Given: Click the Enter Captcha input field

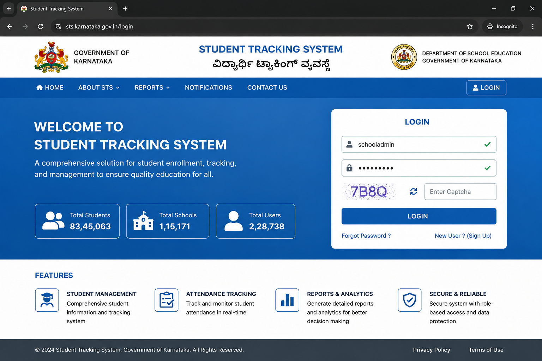Looking at the screenshot, I should coord(460,191).
